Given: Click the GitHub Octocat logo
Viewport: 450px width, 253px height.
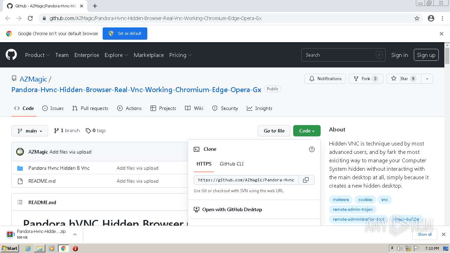Looking at the screenshot, I should pos(11,55).
